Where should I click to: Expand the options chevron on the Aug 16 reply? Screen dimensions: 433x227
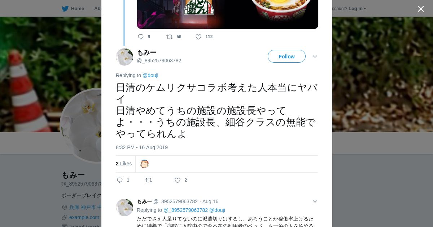(x=315, y=201)
